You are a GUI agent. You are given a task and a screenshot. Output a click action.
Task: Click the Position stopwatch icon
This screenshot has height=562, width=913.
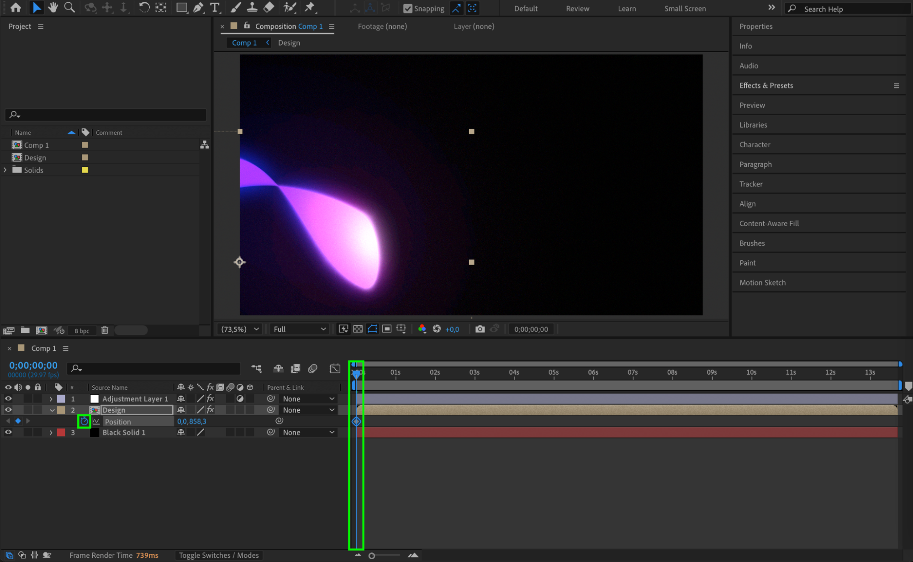click(84, 421)
